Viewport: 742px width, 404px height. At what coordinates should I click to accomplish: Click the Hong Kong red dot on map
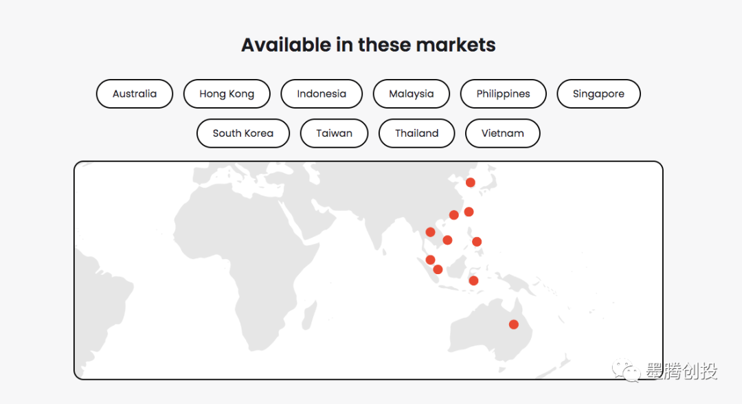pos(453,215)
